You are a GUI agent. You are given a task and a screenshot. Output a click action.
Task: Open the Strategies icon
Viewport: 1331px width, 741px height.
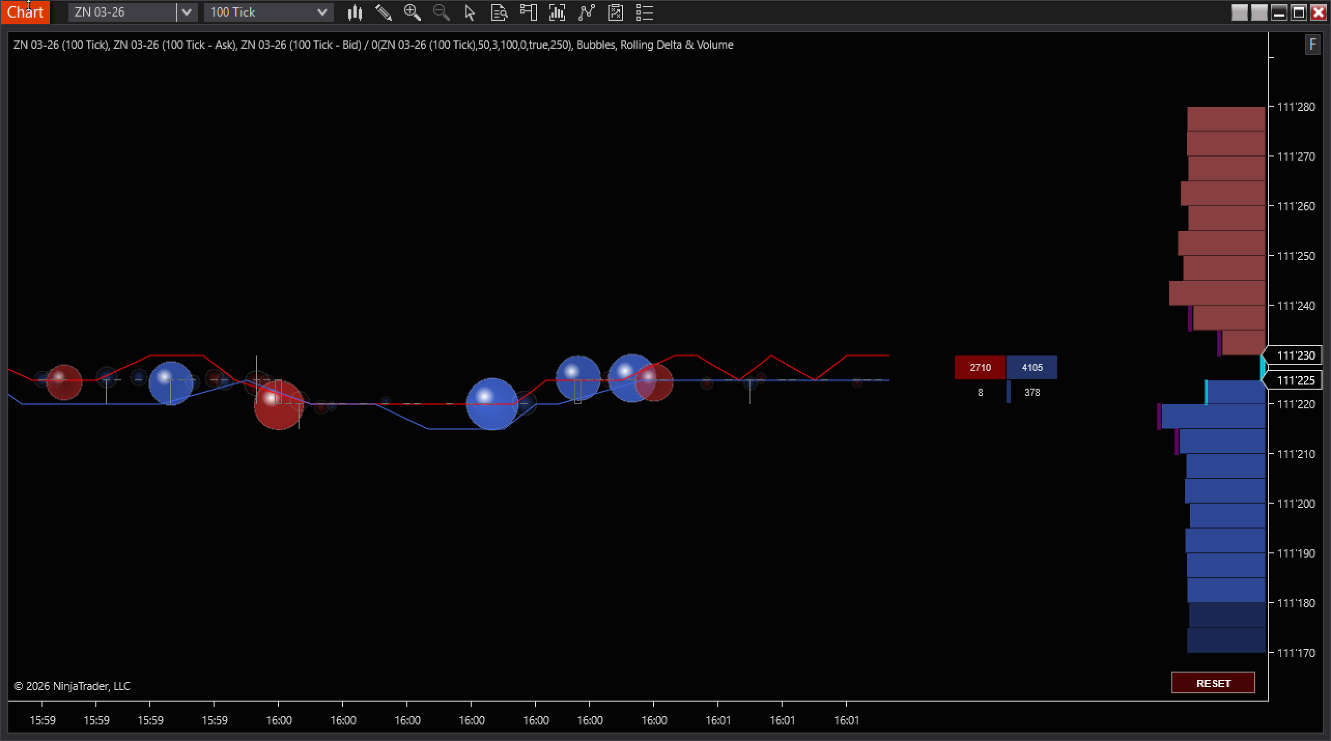[x=615, y=12]
